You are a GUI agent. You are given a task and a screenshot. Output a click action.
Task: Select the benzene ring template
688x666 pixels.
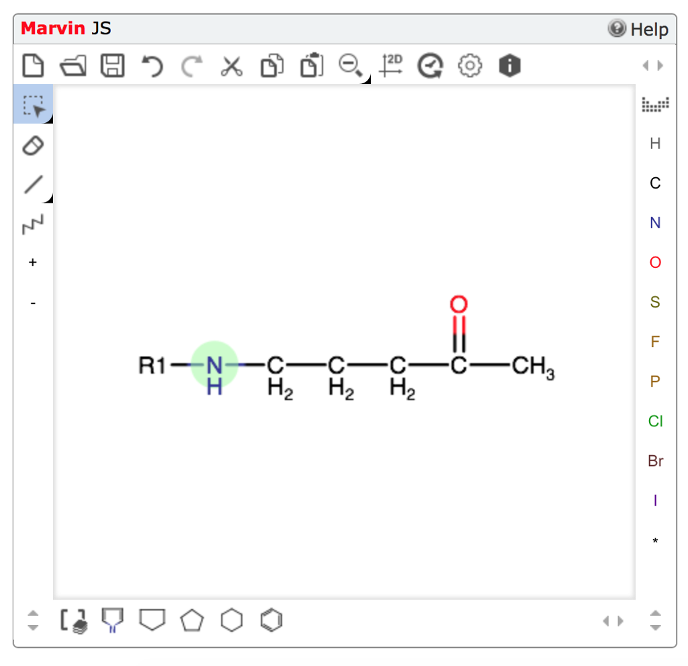tap(271, 620)
